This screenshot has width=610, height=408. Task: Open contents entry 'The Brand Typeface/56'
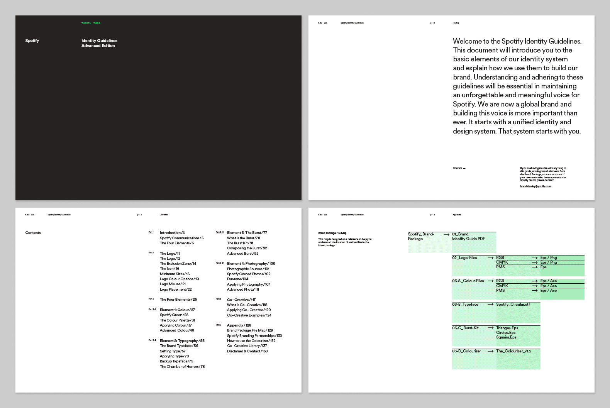tap(179, 346)
